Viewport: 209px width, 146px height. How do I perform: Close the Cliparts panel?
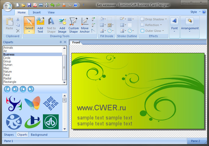[x=65, y=42]
